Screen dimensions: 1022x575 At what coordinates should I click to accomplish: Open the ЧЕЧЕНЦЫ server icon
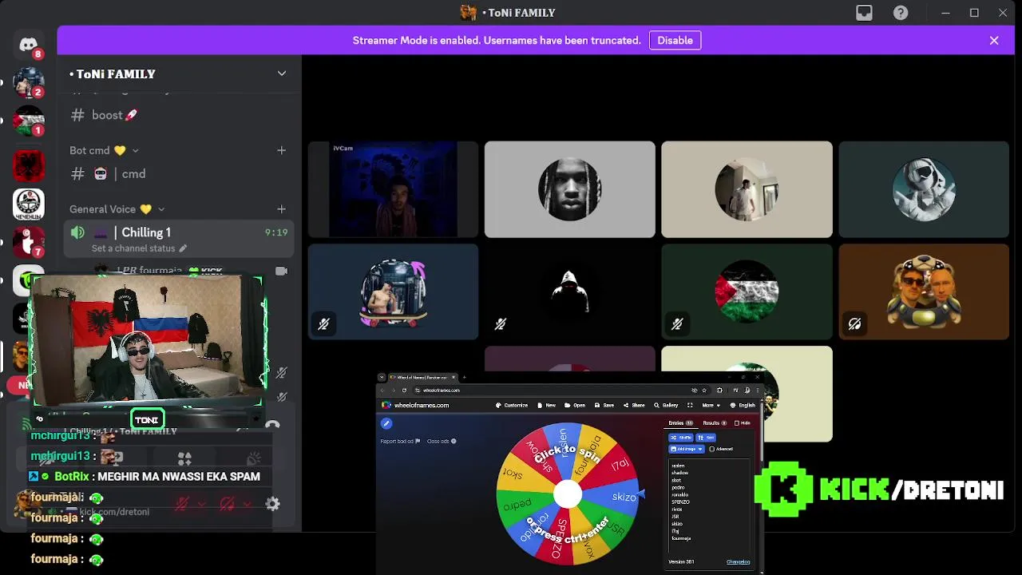tap(29, 204)
